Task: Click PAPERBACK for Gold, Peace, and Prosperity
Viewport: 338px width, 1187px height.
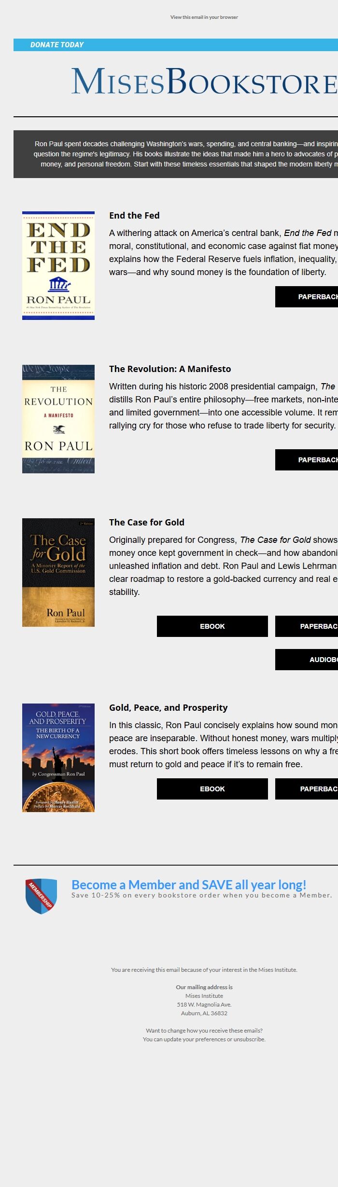Action: [x=313, y=789]
